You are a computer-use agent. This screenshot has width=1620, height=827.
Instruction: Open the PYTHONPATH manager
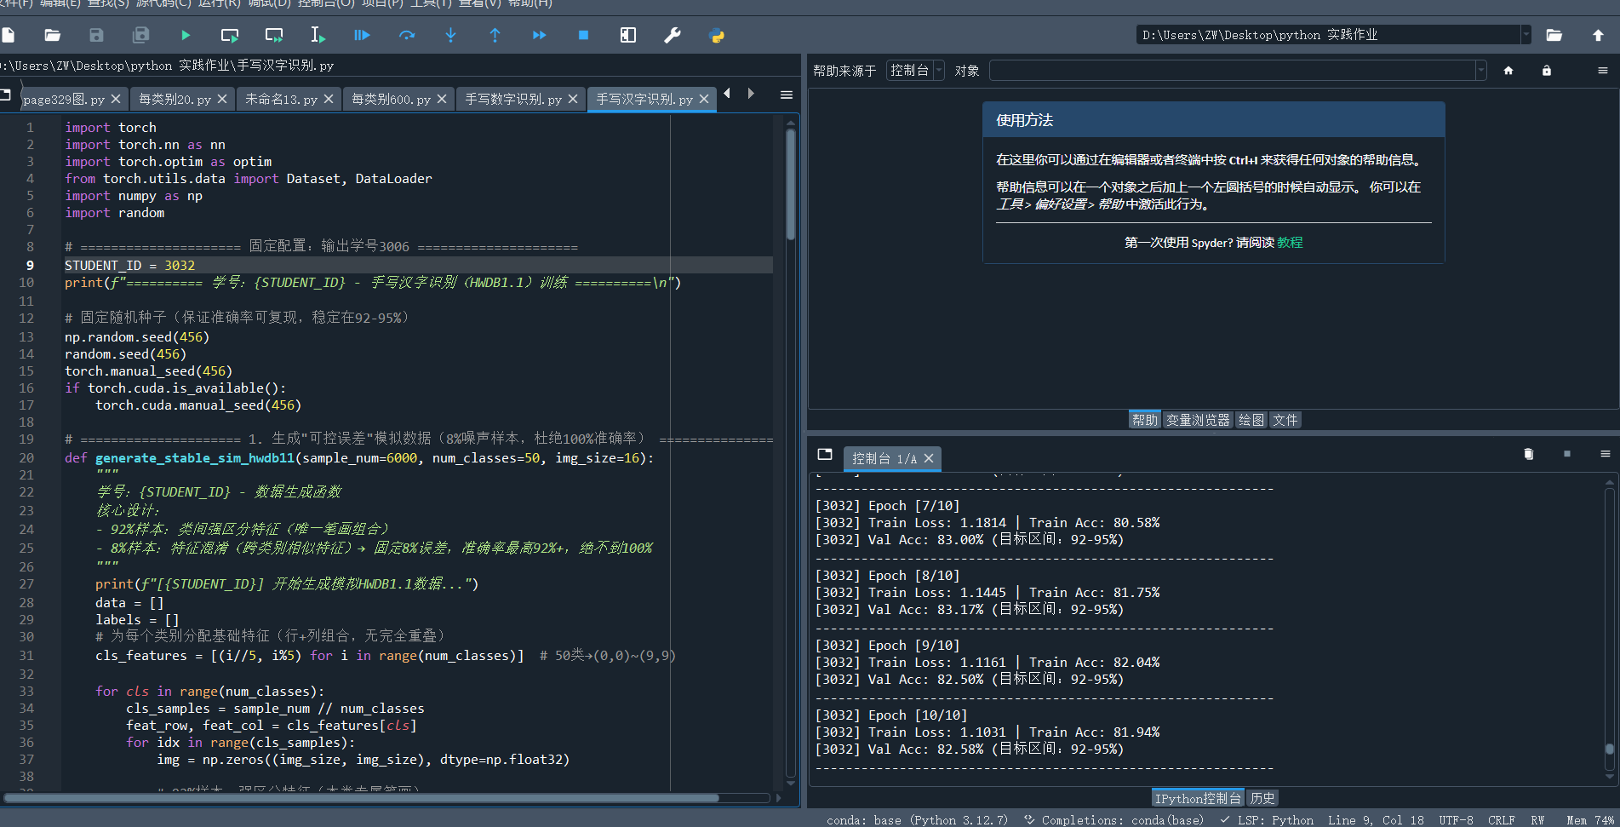717,35
